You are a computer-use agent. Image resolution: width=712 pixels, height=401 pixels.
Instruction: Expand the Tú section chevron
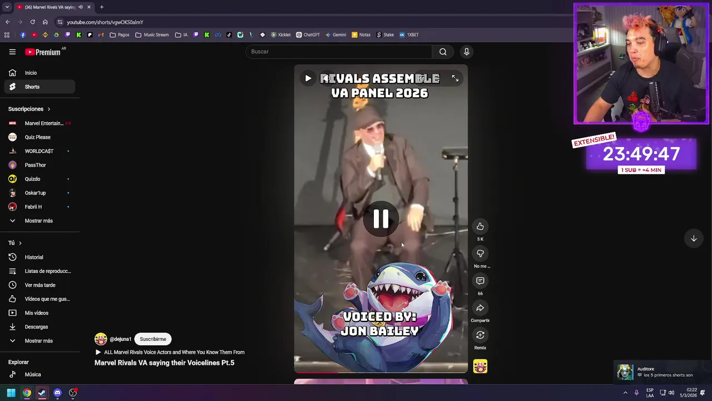[20, 243]
